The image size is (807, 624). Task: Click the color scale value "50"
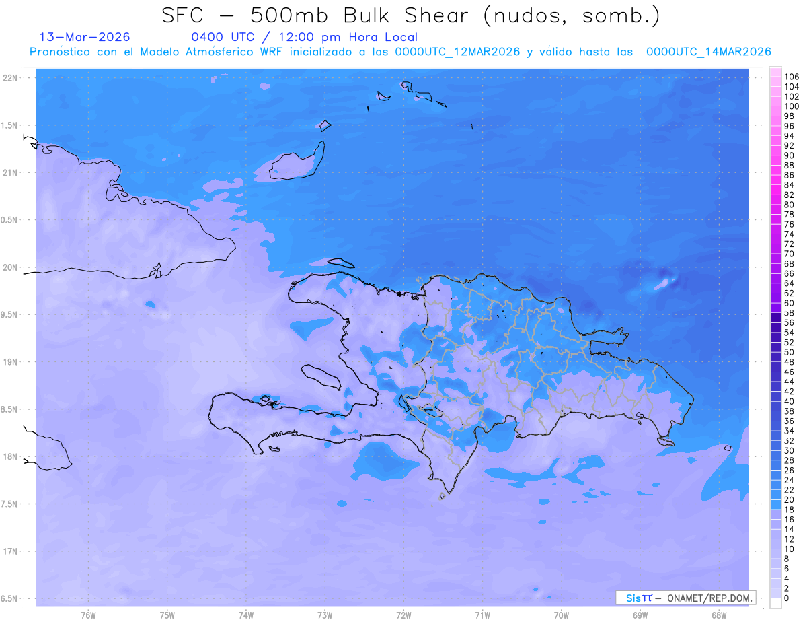(790, 352)
